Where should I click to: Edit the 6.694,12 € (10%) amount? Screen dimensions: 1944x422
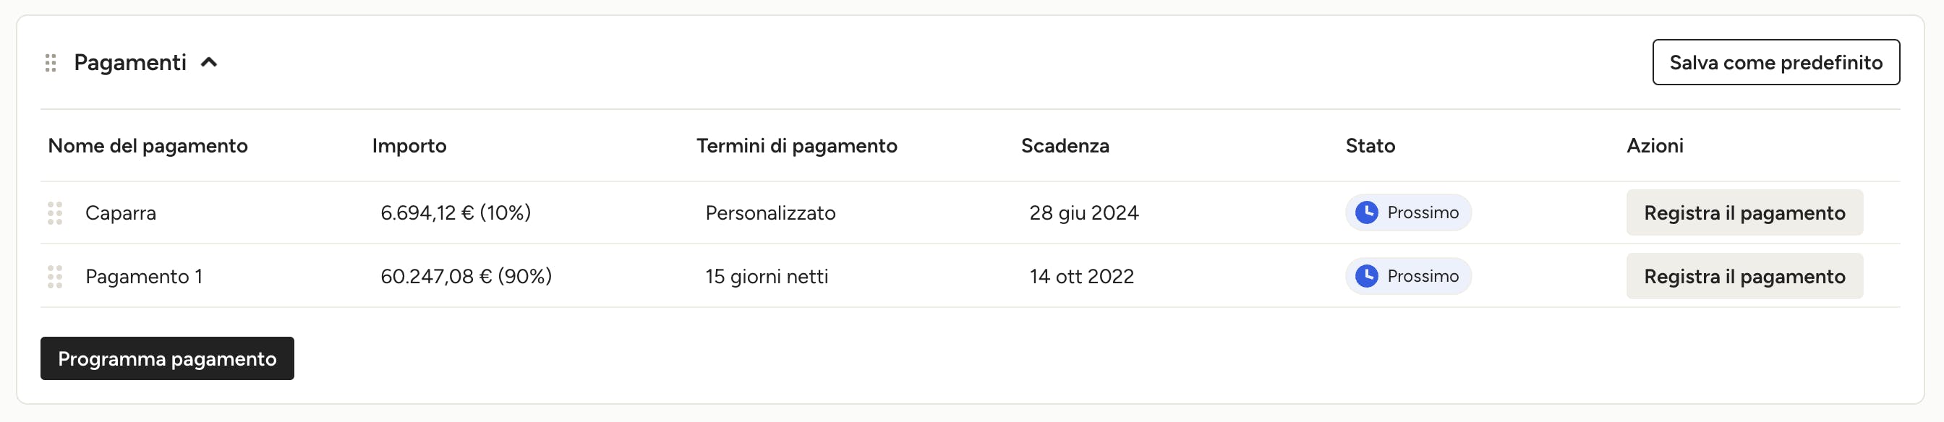pos(456,213)
